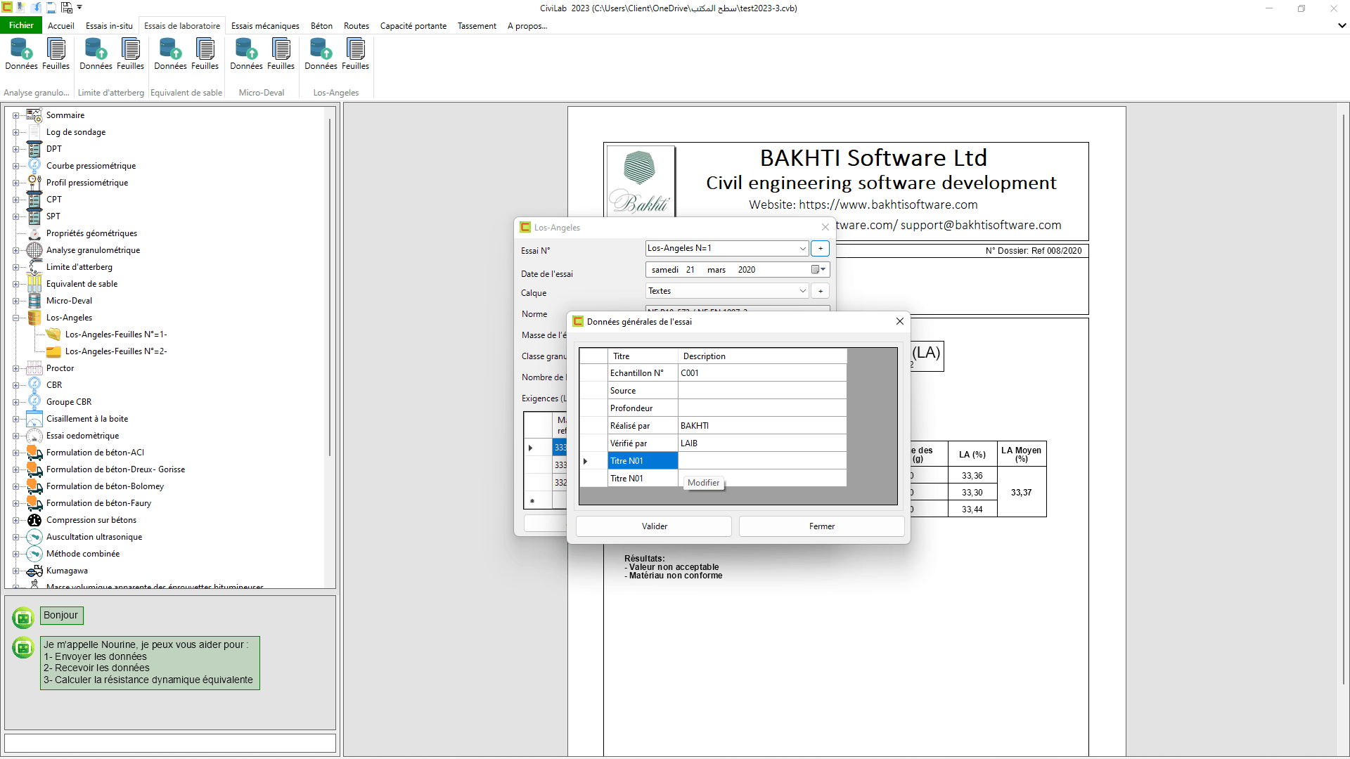Click the Fermer button

pos(821,526)
